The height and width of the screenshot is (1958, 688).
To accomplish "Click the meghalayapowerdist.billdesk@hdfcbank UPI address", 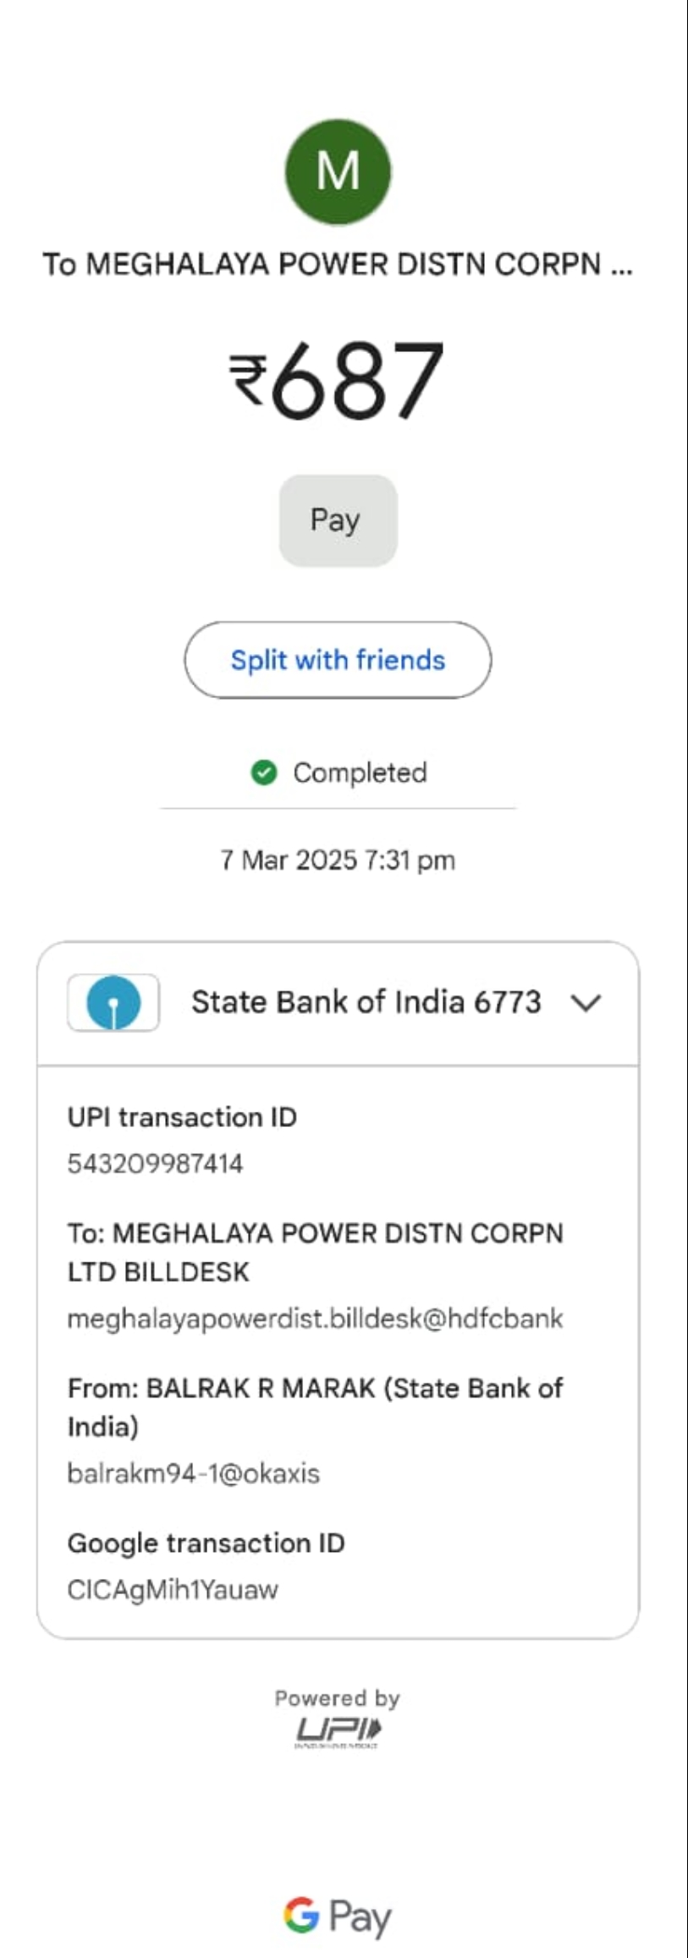I will tap(315, 1318).
